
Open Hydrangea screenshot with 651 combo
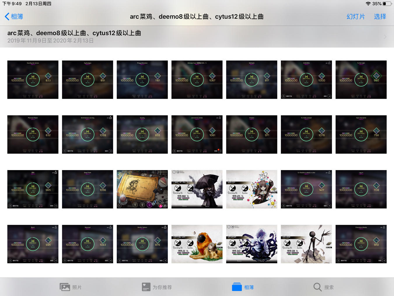(x=87, y=79)
